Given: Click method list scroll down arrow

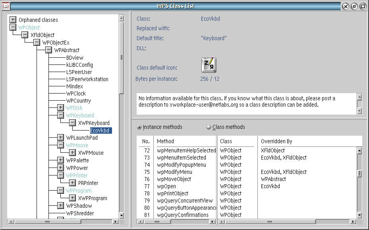Looking at the screenshot, I should pos(359,215).
